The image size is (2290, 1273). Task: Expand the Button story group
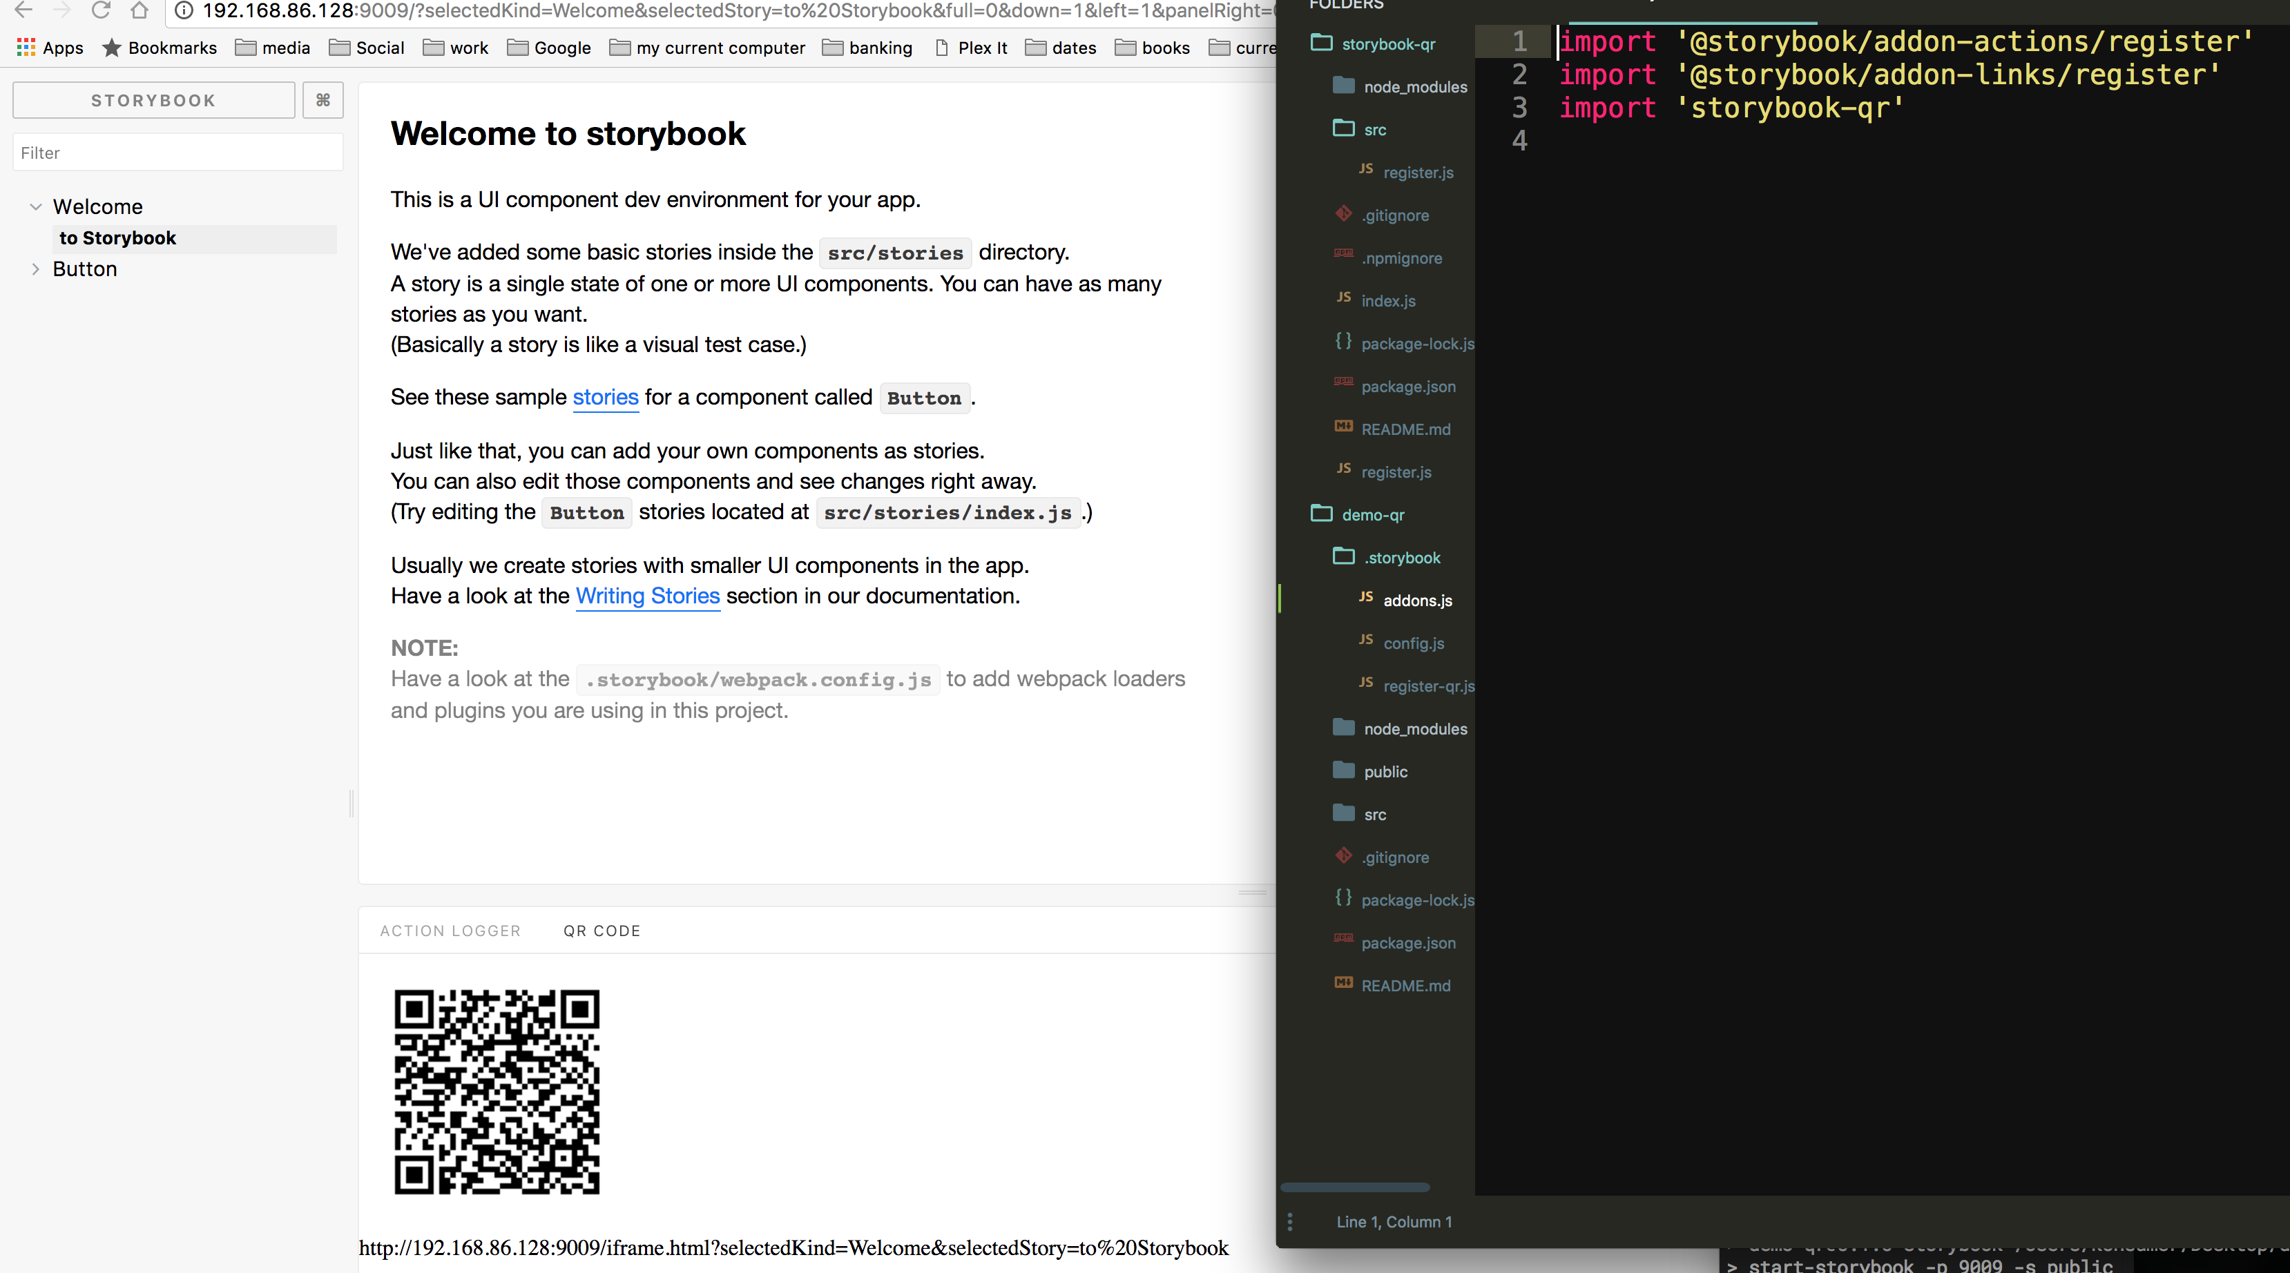coord(35,269)
